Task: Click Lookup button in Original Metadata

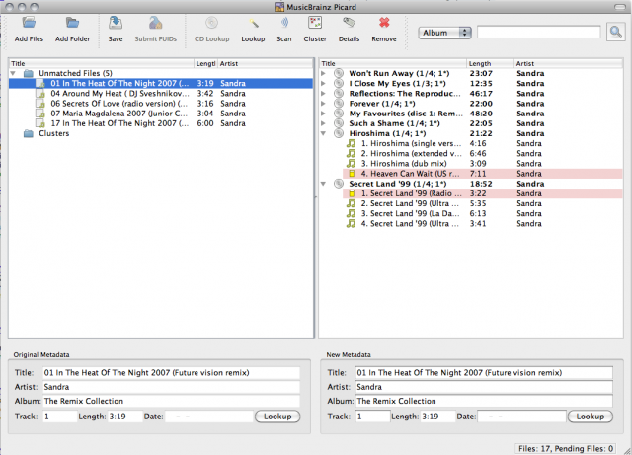Action: [x=277, y=417]
